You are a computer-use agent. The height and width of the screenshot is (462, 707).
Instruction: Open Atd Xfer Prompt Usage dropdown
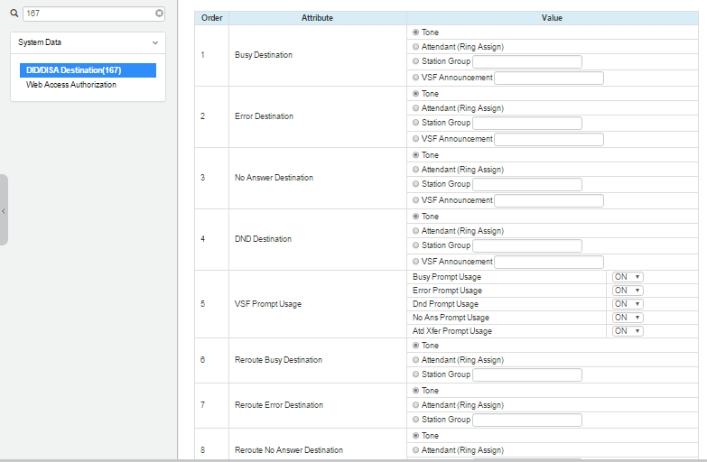point(628,331)
